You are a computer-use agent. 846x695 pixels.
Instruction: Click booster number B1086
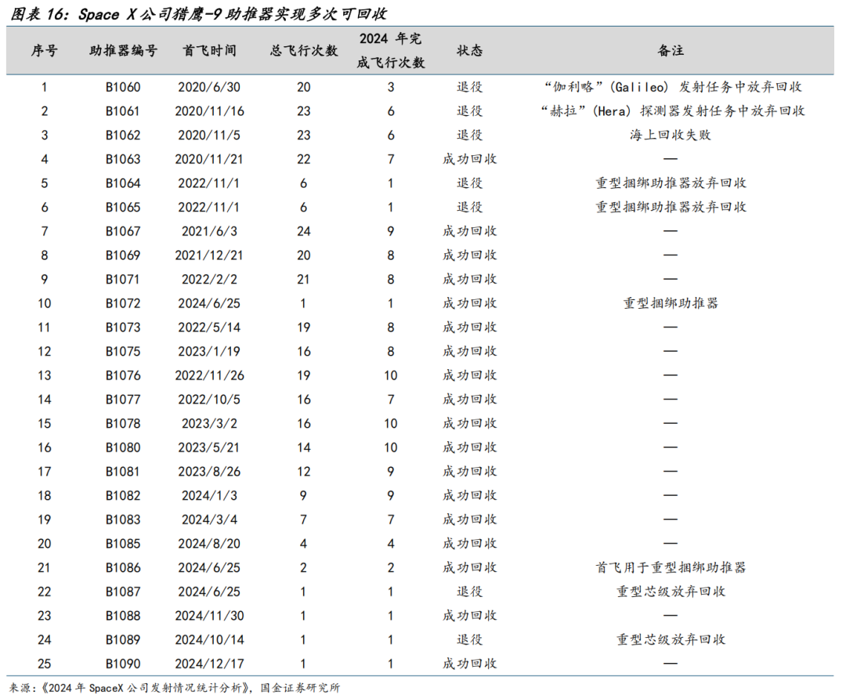tap(123, 567)
